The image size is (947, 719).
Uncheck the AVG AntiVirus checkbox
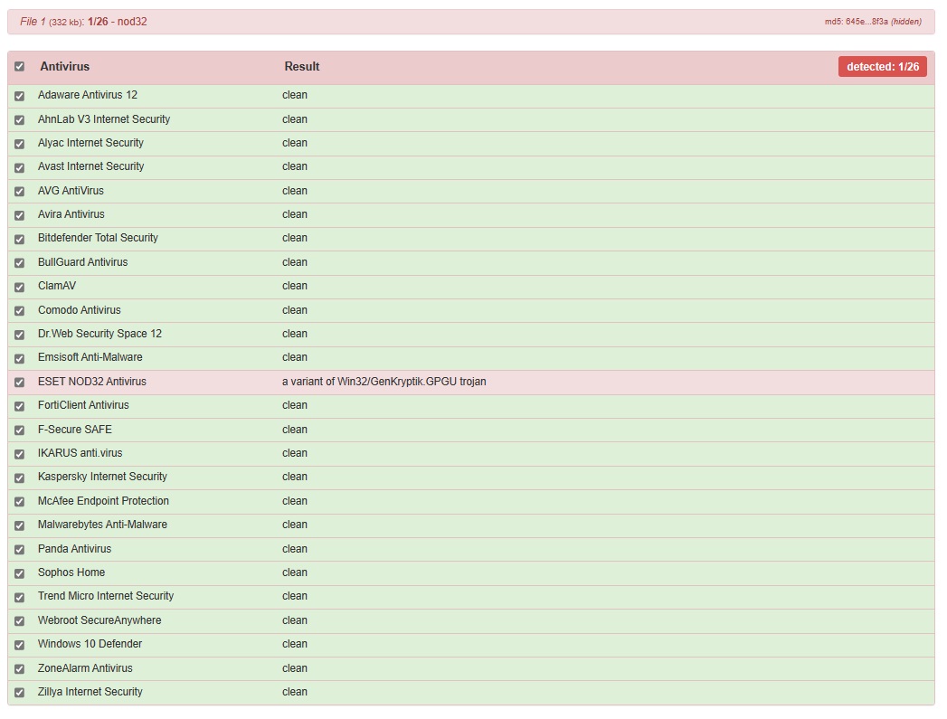click(19, 192)
